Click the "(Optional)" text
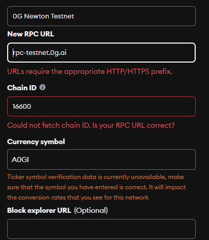Screen dimensions: 209x240 [x=91, y=210]
